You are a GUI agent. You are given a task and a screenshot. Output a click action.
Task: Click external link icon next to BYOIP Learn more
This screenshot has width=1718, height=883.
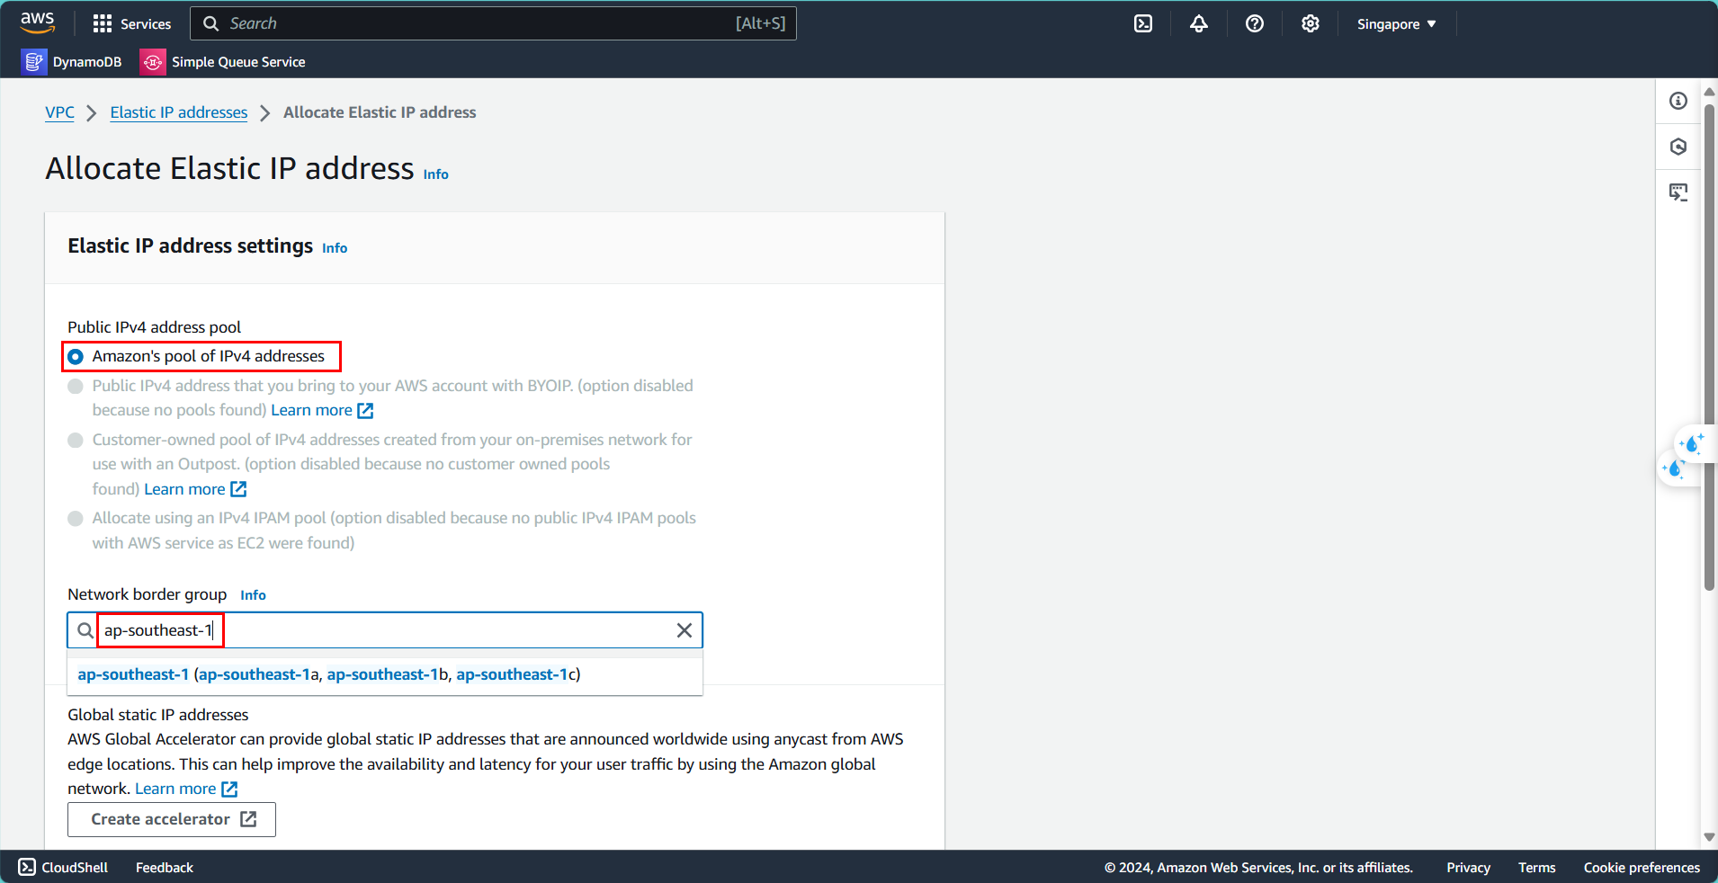click(x=365, y=411)
